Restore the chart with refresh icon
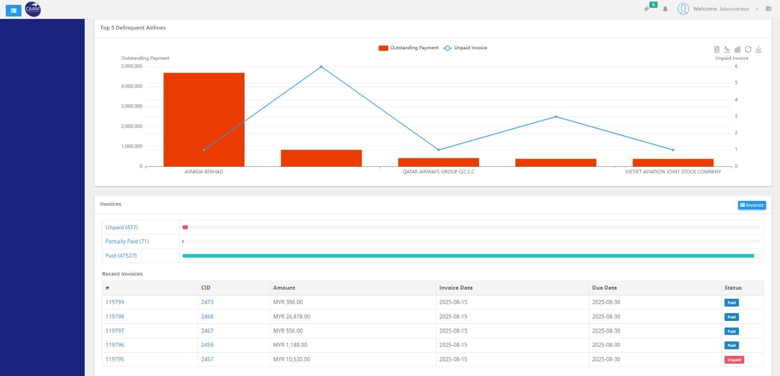 coord(748,50)
